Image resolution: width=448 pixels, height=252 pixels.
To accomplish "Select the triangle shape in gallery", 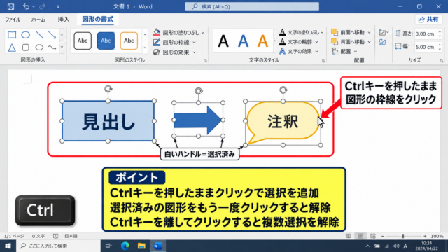I will coord(12,48).
